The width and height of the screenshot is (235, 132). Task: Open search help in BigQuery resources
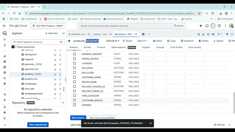click(61, 42)
